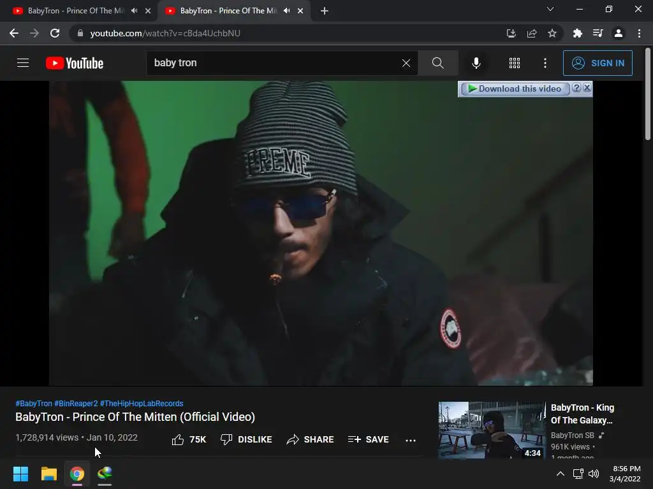Close the active BabyTron tab

300,11
